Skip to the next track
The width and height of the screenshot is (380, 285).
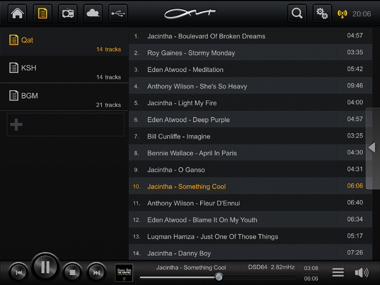click(x=96, y=272)
